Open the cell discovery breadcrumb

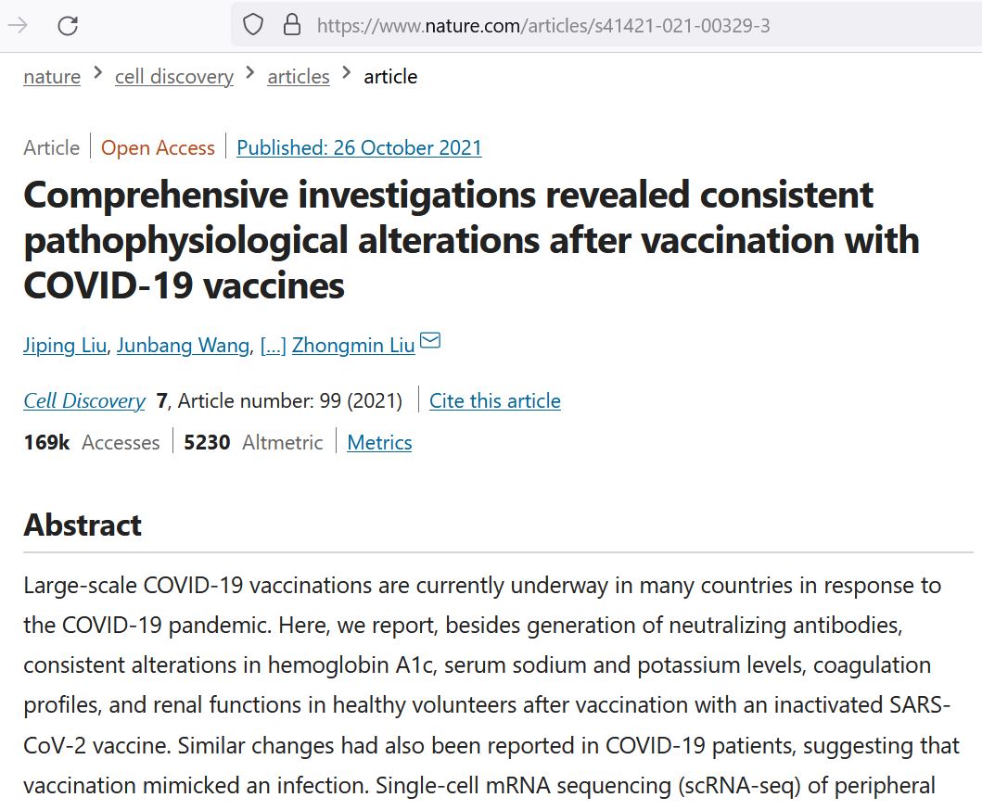[x=174, y=77]
